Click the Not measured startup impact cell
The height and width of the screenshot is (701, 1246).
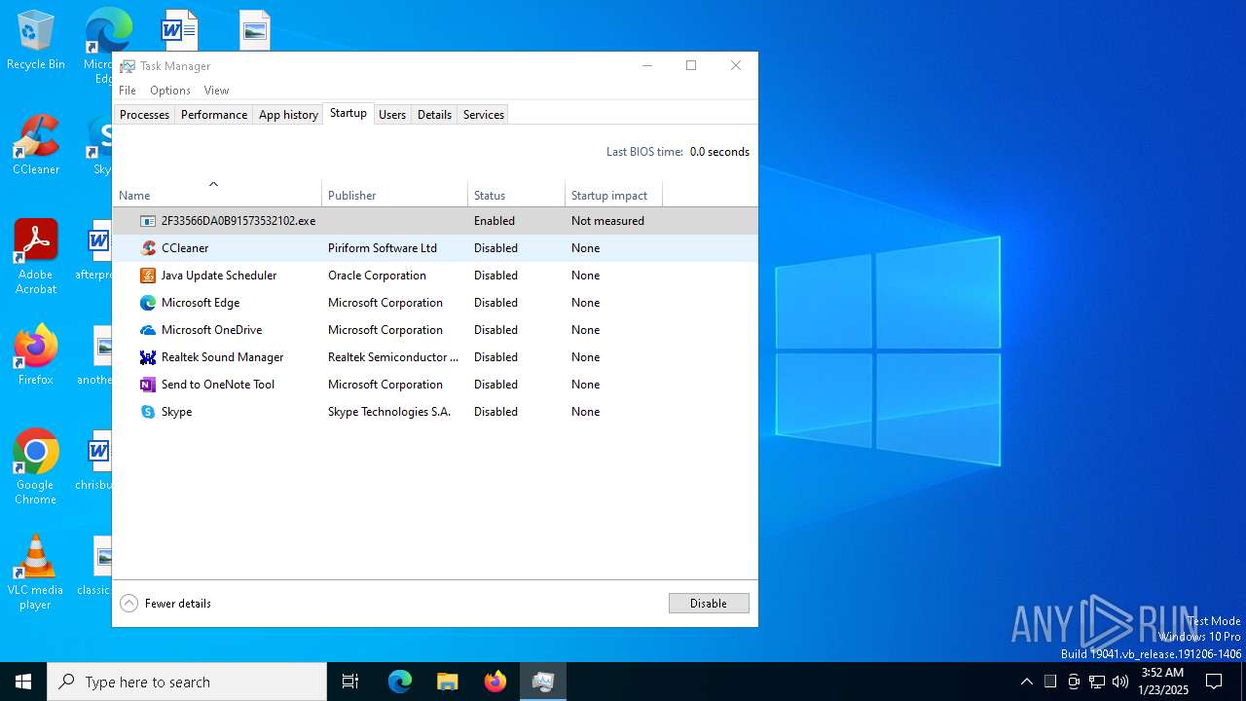point(607,221)
